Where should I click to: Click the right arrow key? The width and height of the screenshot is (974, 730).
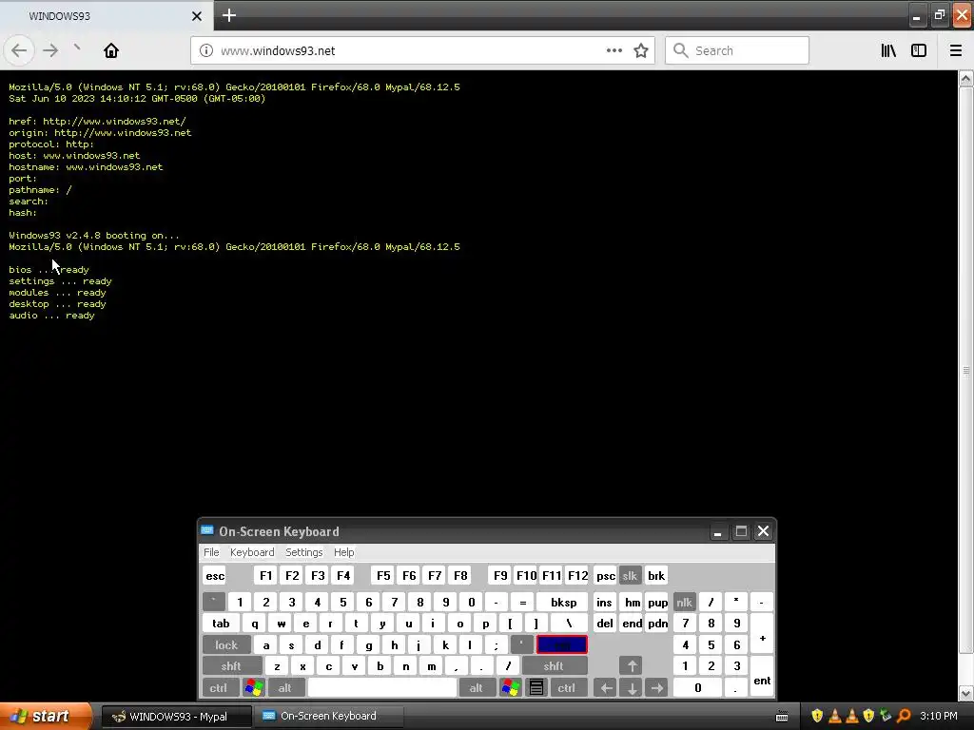coord(656,688)
